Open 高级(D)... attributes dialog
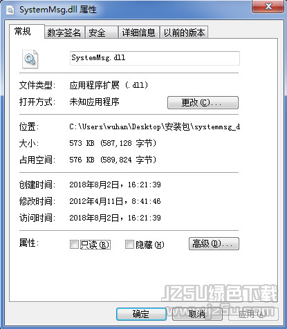Image resolution: width=287 pixels, height=329 pixels. pos(214,244)
